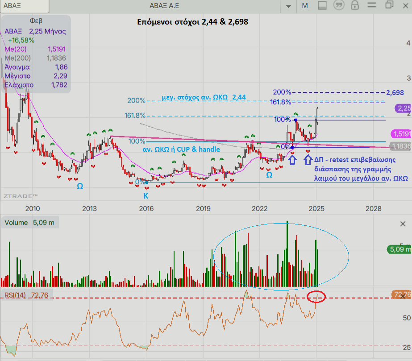Click the detach window icon
412x361 pixels.
click(x=389, y=5)
